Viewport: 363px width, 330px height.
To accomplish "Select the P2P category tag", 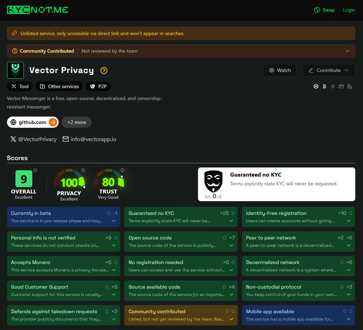I will pos(98,86).
